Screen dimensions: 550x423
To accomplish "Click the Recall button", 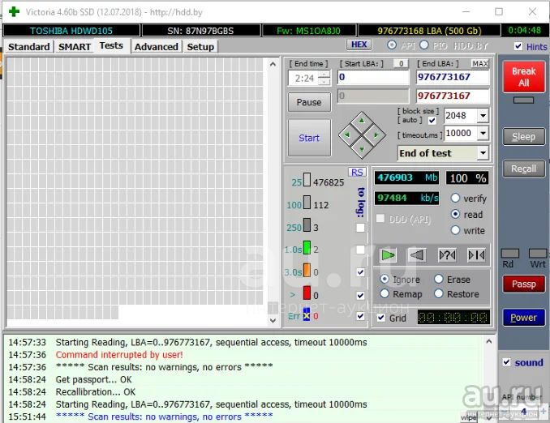I will click(524, 169).
